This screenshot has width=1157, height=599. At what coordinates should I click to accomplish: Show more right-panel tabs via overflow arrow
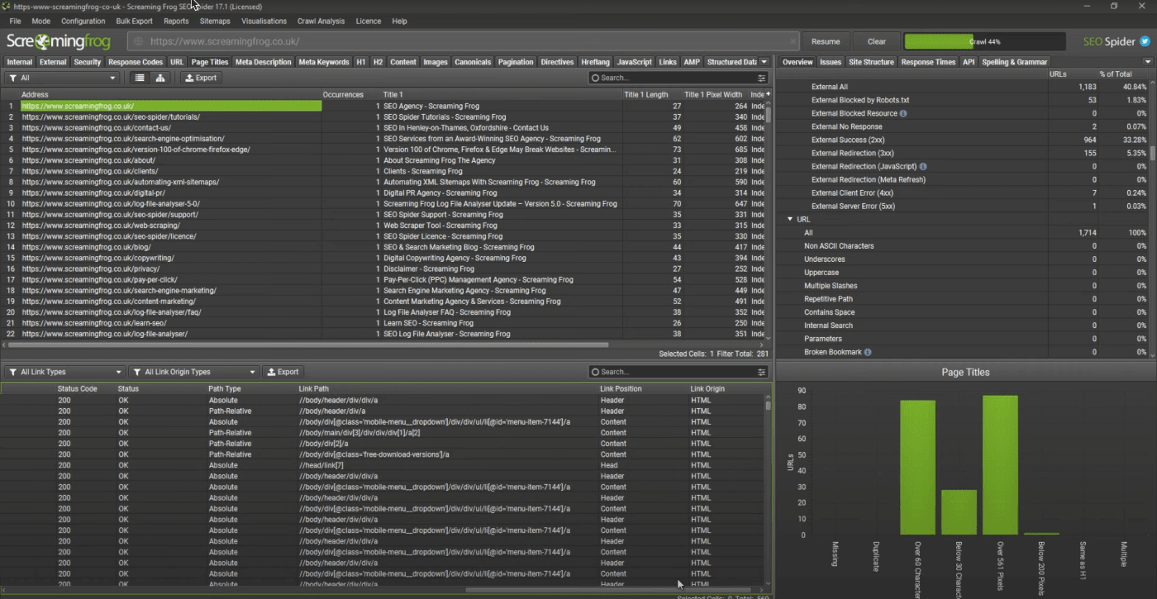click(x=1148, y=62)
